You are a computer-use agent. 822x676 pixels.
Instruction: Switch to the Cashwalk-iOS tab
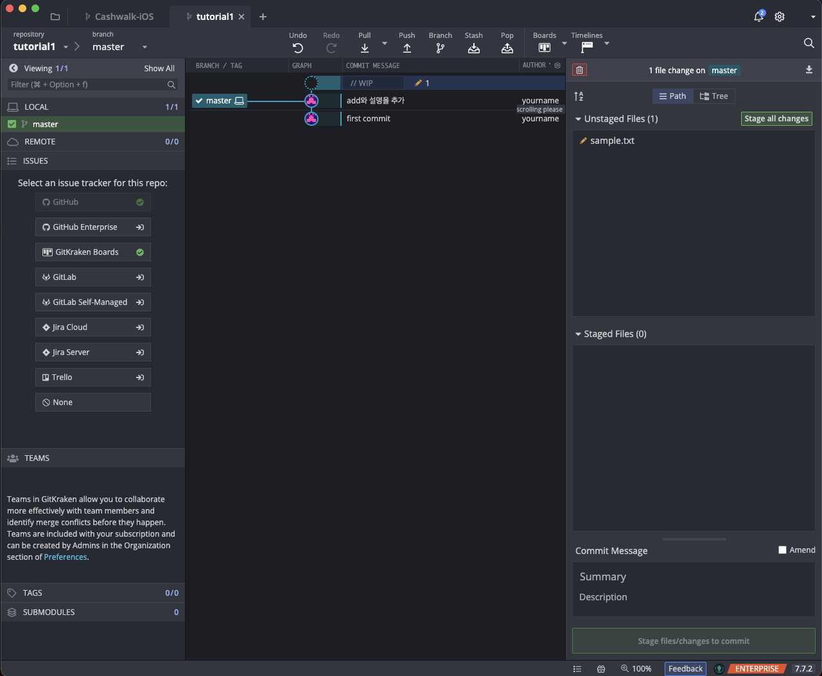coord(123,17)
